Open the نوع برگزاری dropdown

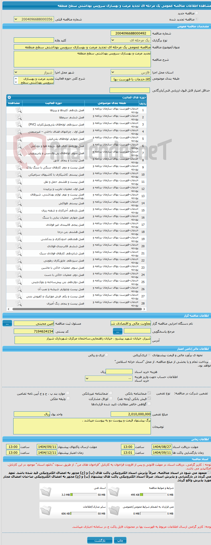click(131, 40)
